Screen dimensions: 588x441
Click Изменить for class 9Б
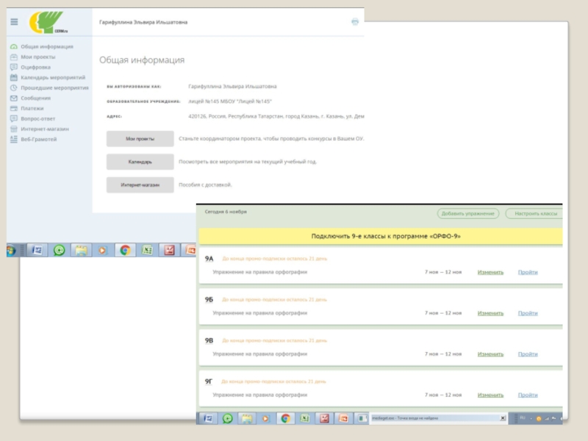[x=490, y=313]
